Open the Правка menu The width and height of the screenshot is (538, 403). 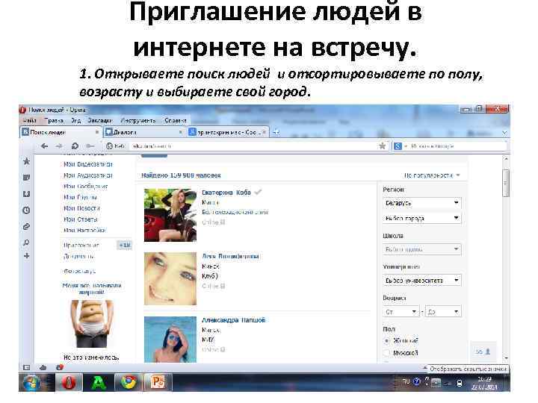click(x=54, y=121)
